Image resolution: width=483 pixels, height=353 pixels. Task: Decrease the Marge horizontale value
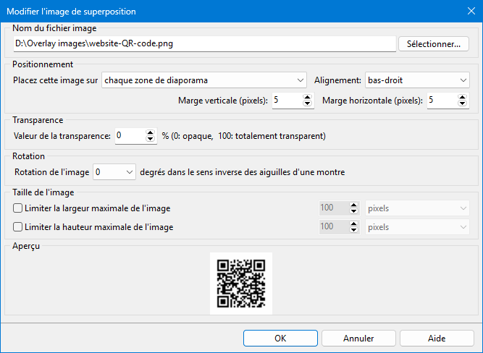click(x=462, y=103)
